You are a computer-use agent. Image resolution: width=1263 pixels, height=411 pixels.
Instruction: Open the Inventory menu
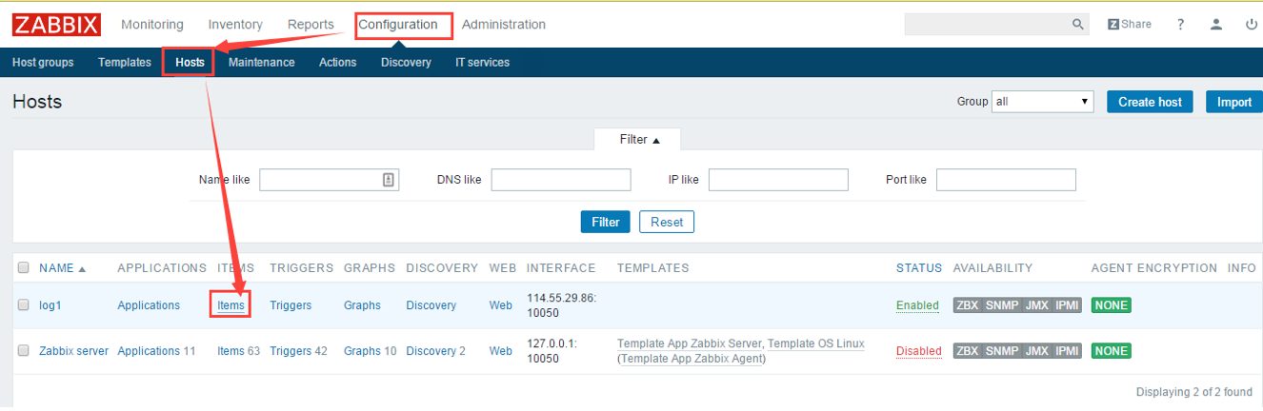(x=235, y=25)
